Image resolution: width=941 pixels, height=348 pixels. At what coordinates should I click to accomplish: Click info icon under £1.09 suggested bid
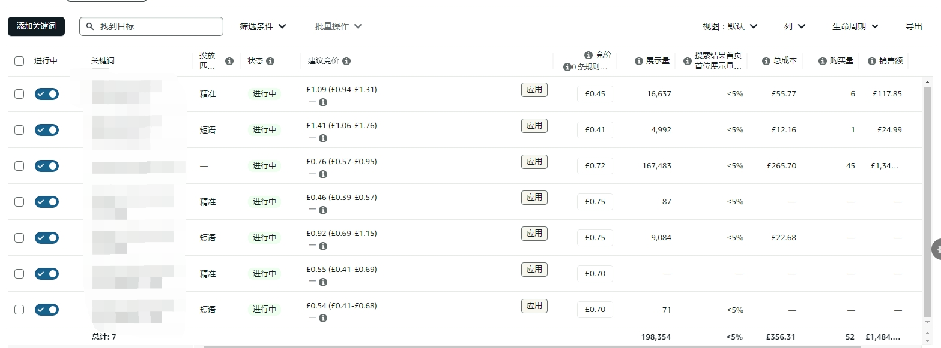click(x=323, y=102)
